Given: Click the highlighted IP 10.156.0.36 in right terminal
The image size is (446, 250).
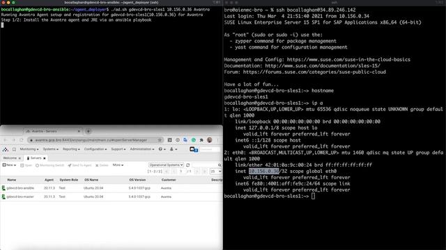Looking at the screenshot, I should point(264,172).
